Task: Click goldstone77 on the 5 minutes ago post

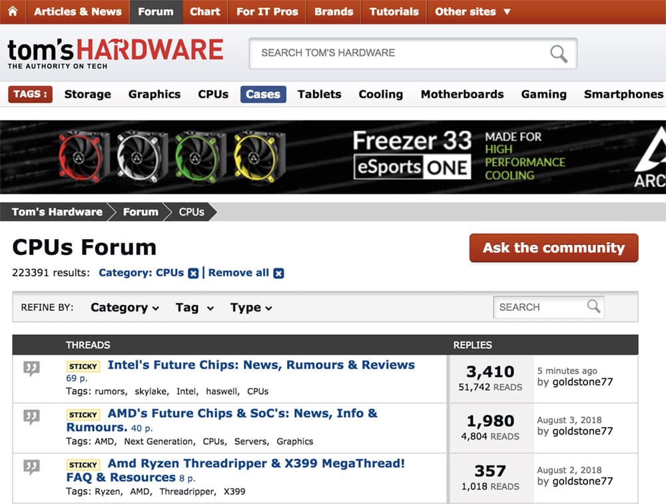Action: coord(582,382)
